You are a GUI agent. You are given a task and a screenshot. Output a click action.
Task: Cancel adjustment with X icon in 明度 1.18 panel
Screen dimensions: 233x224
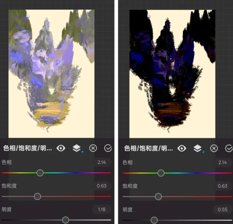tap(93, 148)
